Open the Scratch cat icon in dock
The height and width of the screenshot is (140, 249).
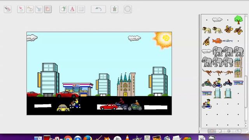107,138
